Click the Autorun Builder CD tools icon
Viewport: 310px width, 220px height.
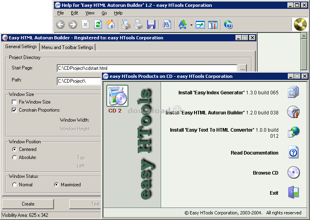(x=293, y=112)
